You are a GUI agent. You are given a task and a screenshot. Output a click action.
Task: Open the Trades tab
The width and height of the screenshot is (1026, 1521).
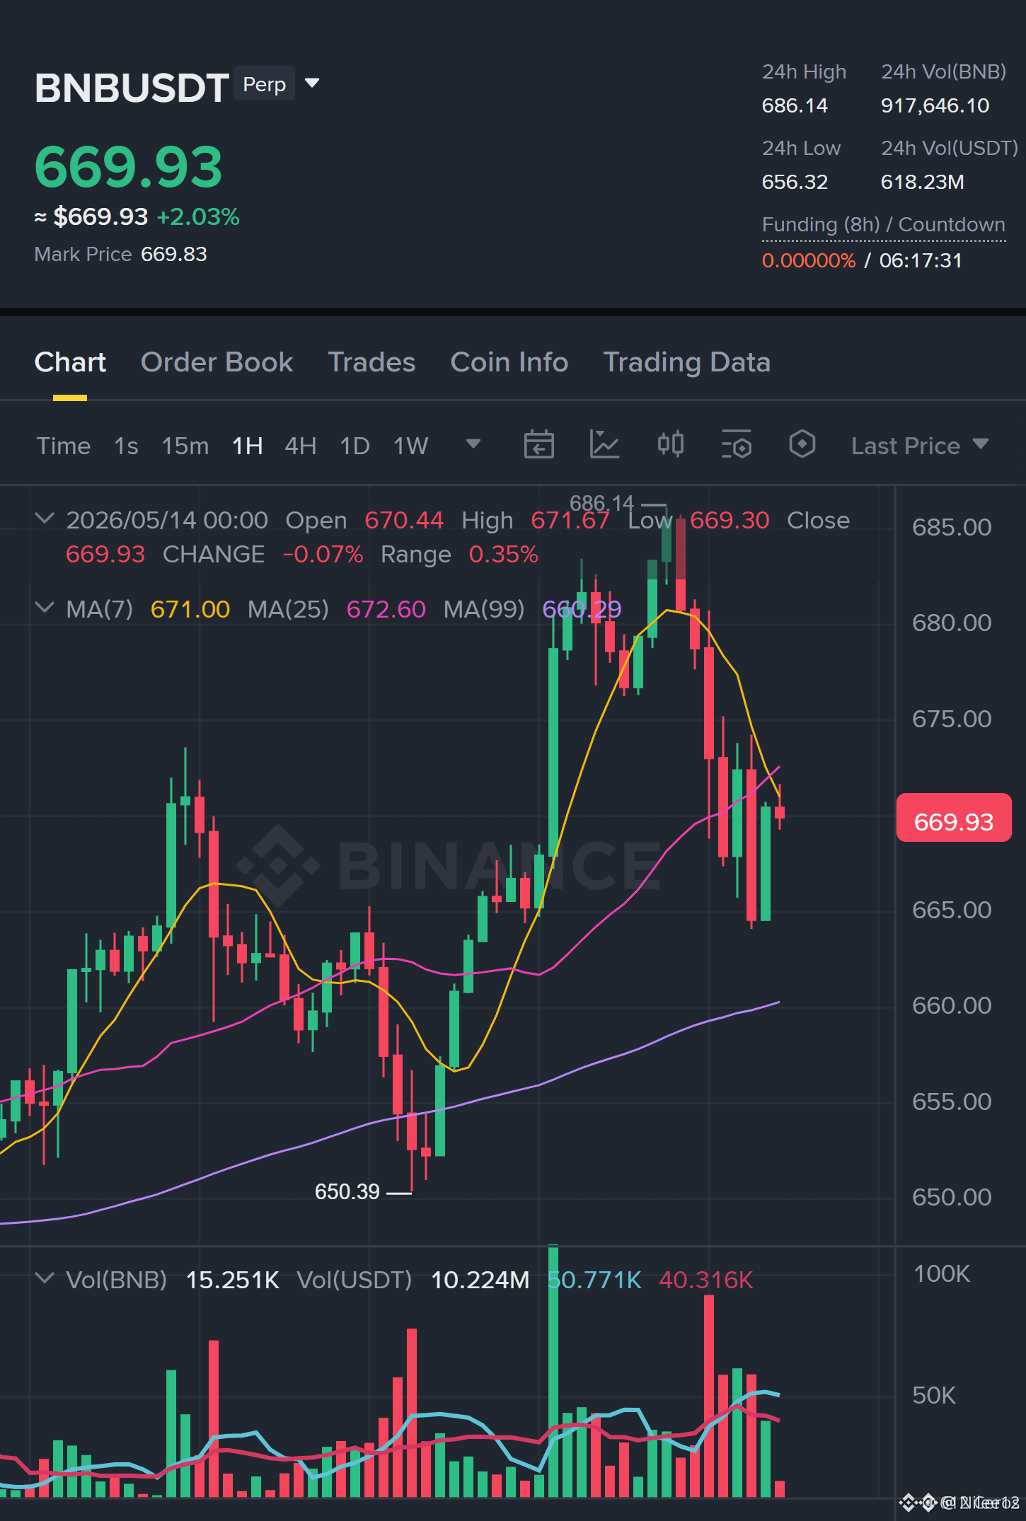click(371, 362)
